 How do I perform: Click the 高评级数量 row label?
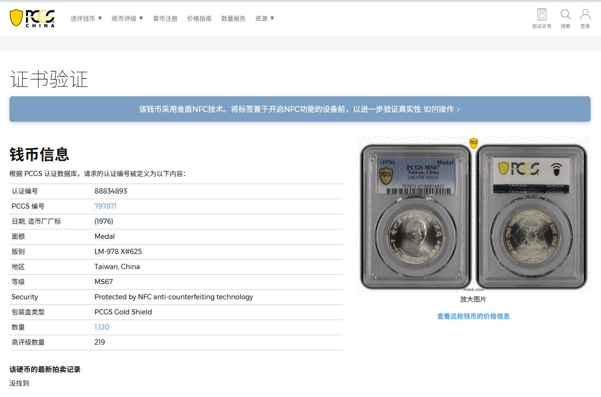pyautogui.click(x=28, y=342)
